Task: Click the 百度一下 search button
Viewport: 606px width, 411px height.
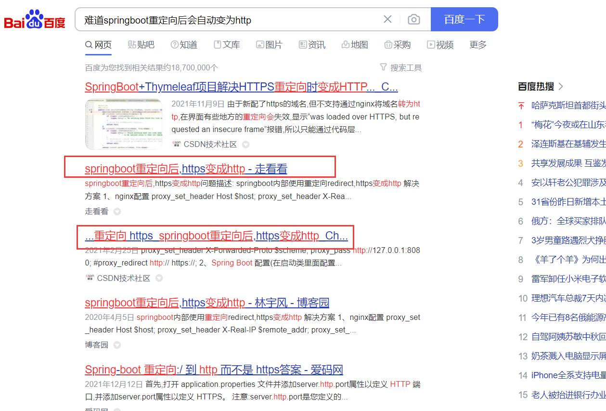Action: [x=464, y=19]
